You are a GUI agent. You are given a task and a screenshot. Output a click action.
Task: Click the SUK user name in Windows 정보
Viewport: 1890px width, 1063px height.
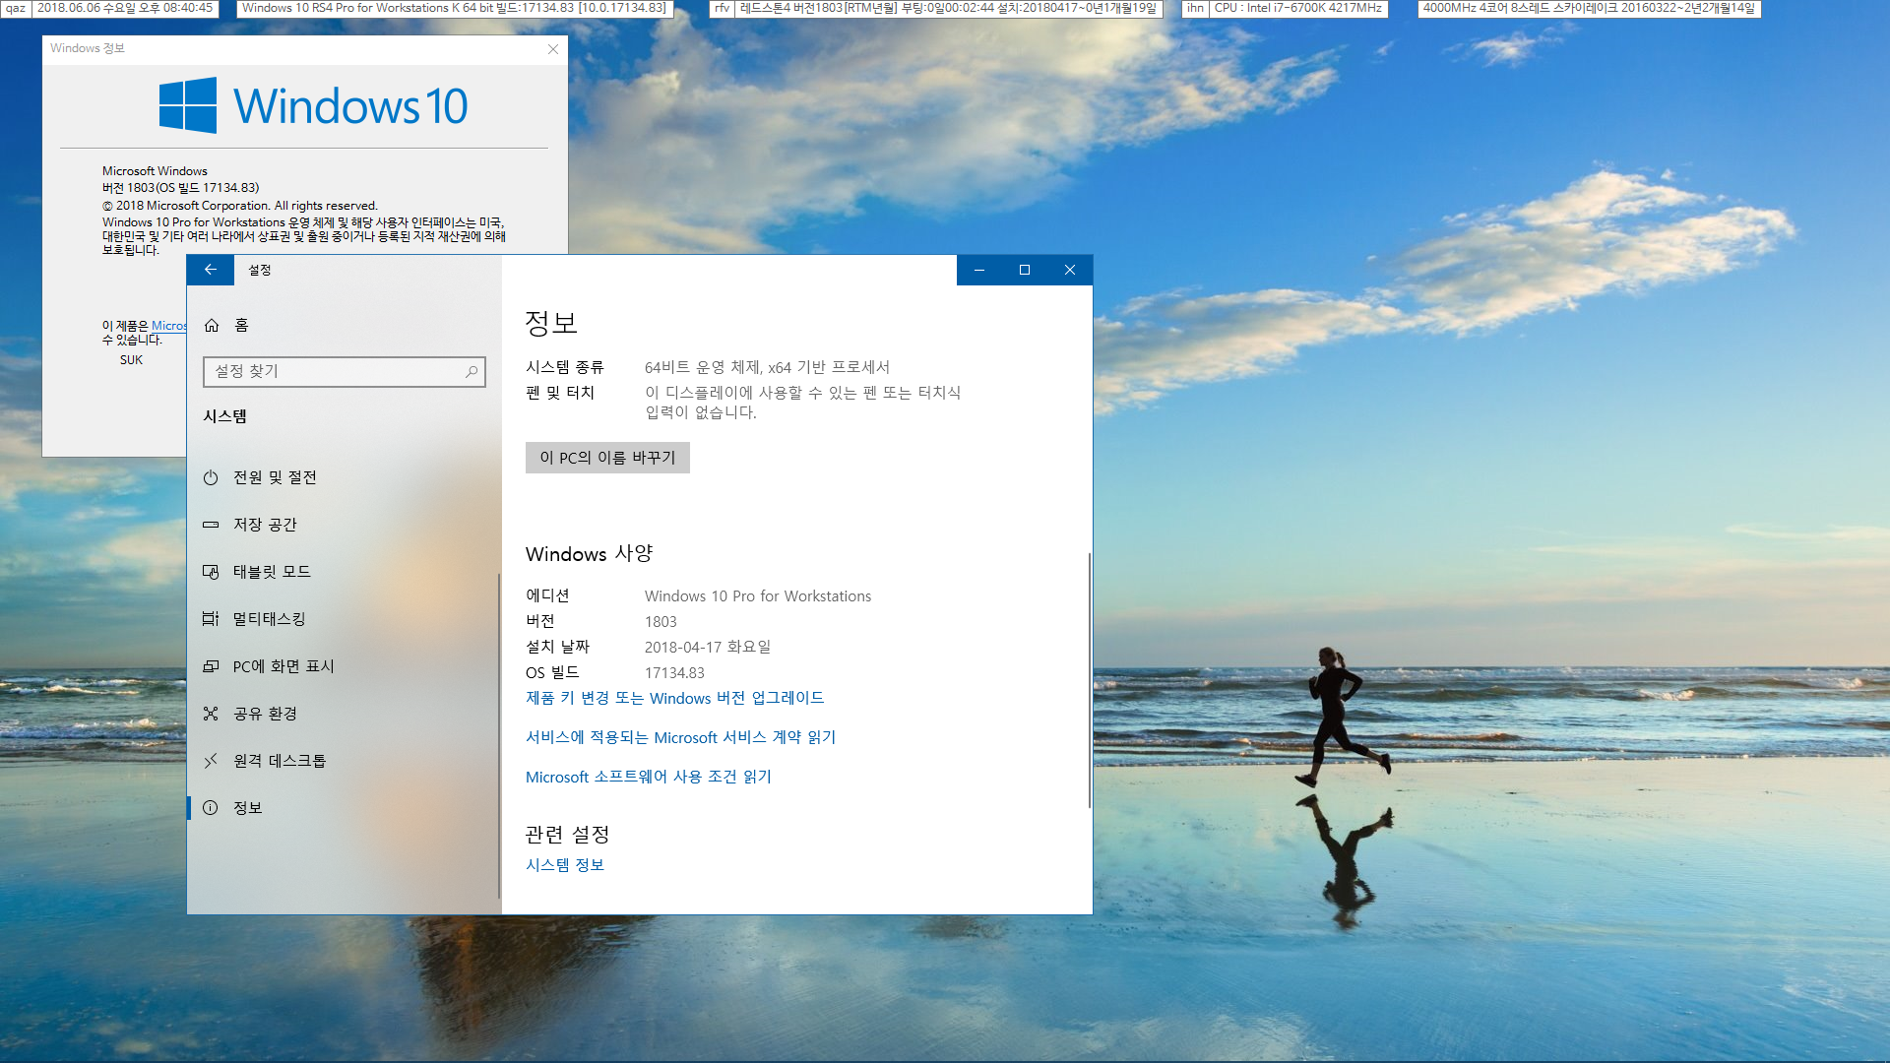click(131, 360)
